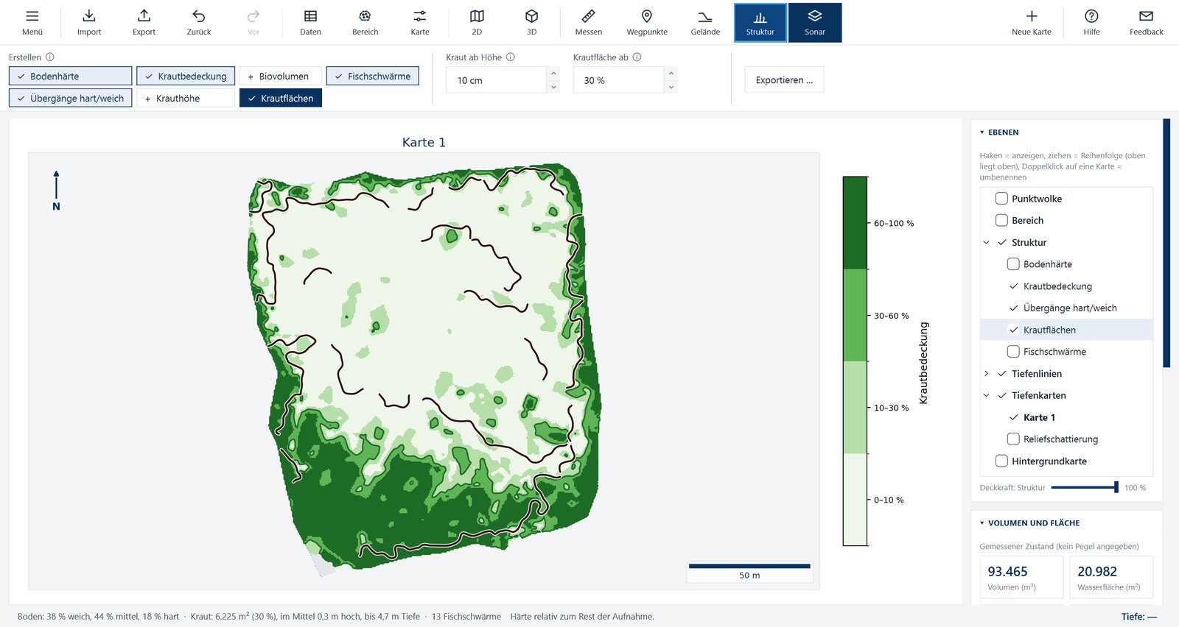Image resolution: width=1179 pixels, height=627 pixels.
Task: Click info icon next to Erstellen
Action: coord(50,57)
